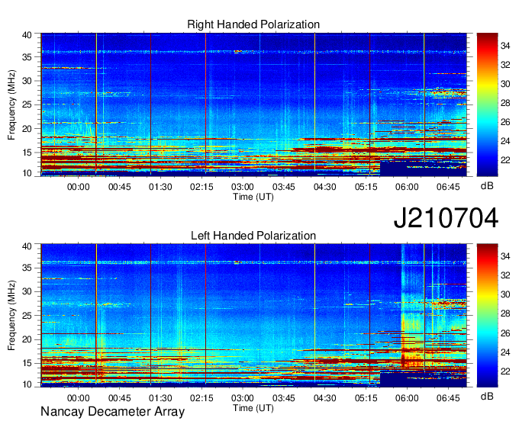Click the 06:00 time tick under Right Handed plot
The width and height of the screenshot is (519, 421).
click(x=407, y=187)
